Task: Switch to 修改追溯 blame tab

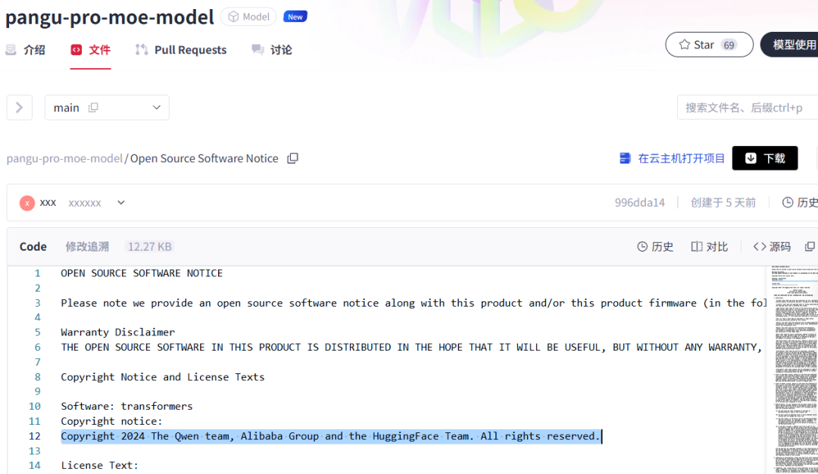Action: 87,247
